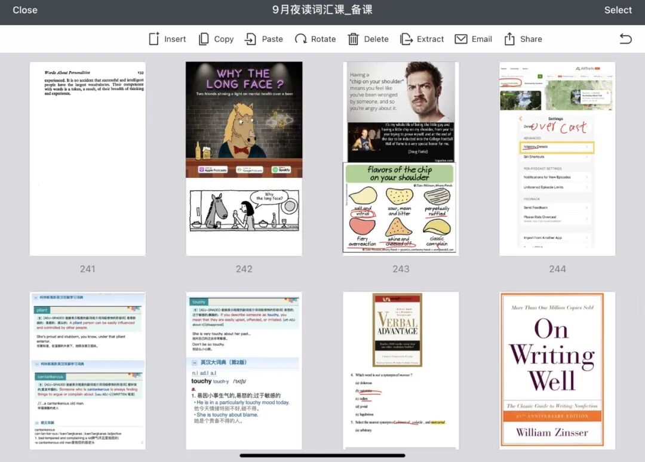Open page 243 chip on your shoulder thumbnail
Image resolution: width=645 pixels, height=462 pixels.
(401, 159)
